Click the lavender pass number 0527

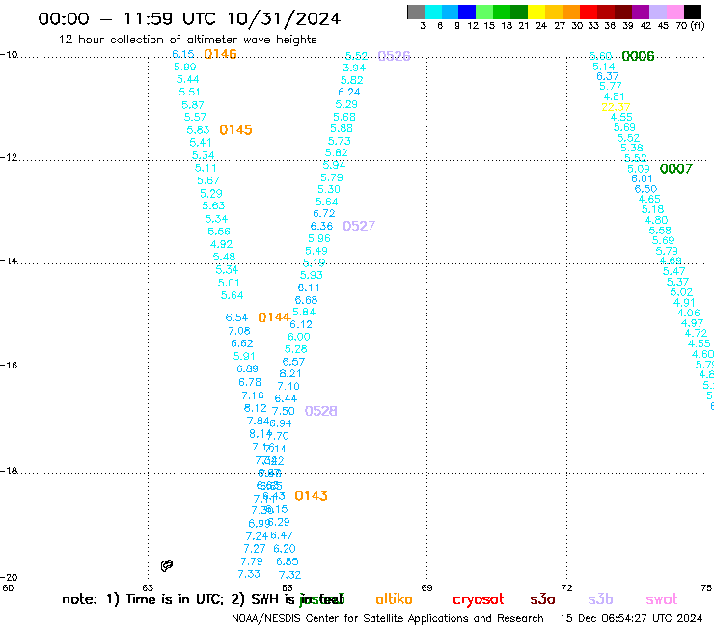pyautogui.click(x=359, y=226)
